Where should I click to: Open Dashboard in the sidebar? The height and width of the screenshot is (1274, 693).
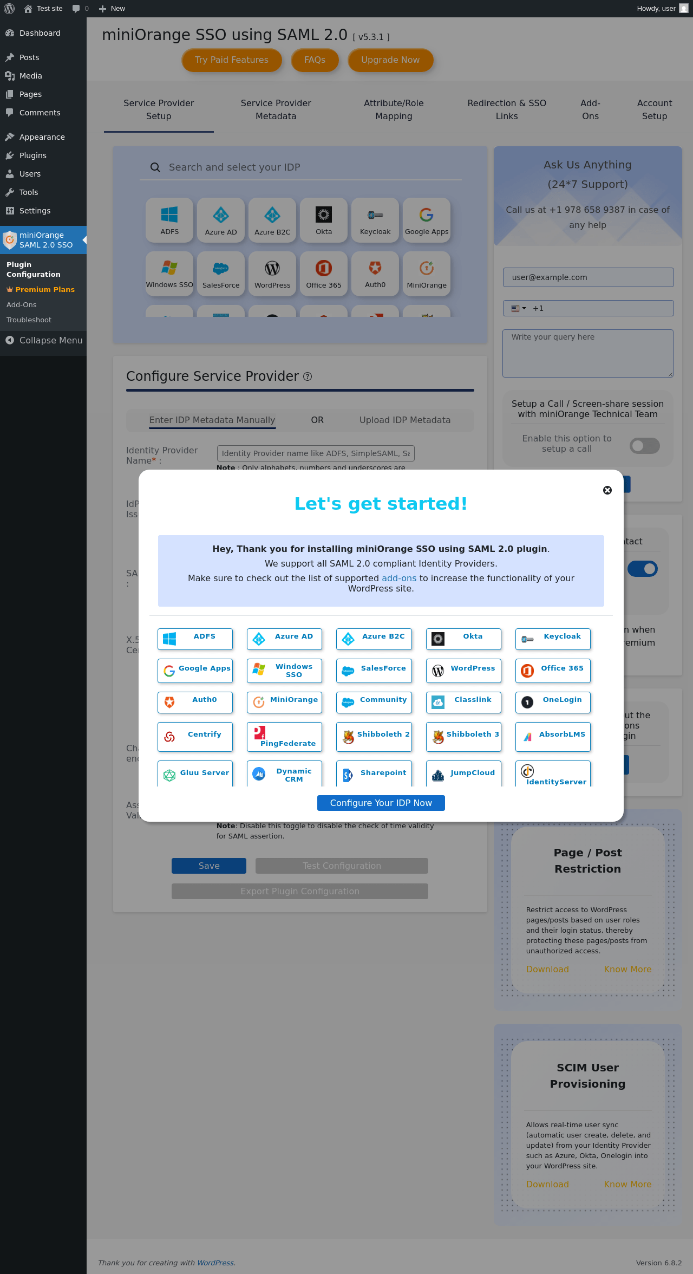[x=43, y=33]
